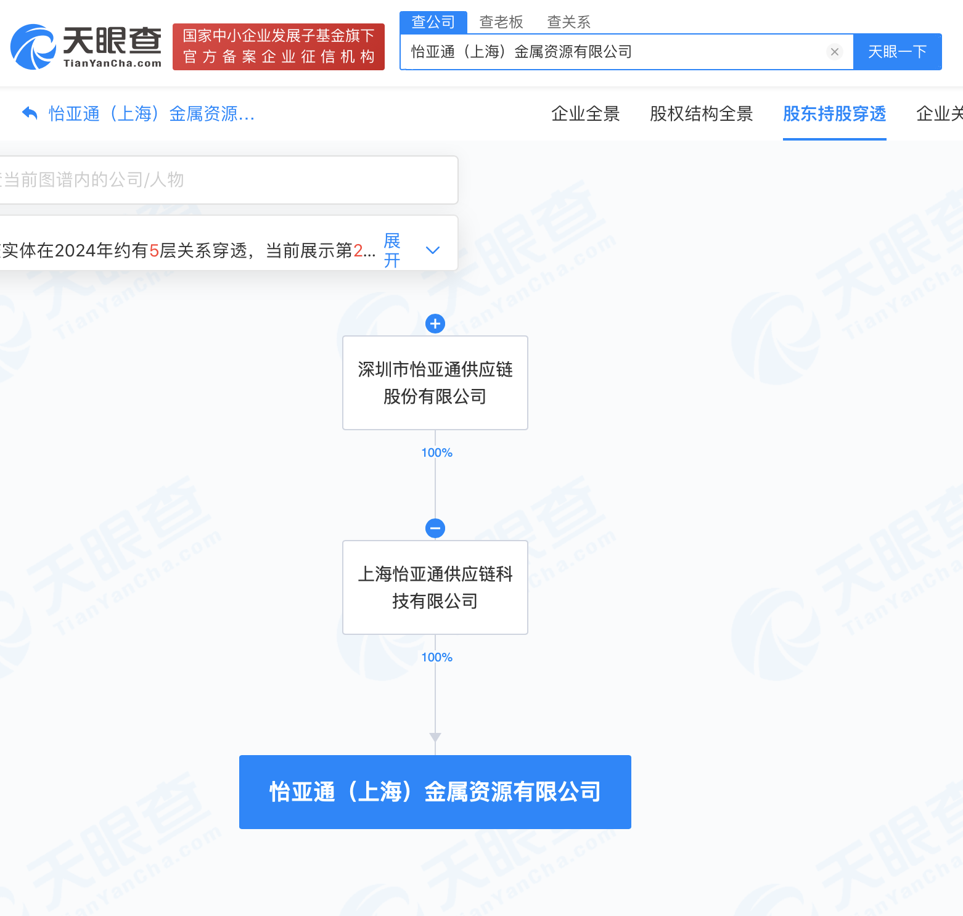
Task: Select 深圳市怡亚通供应链股份有限公司 node
Action: click(x=435, y=383)
